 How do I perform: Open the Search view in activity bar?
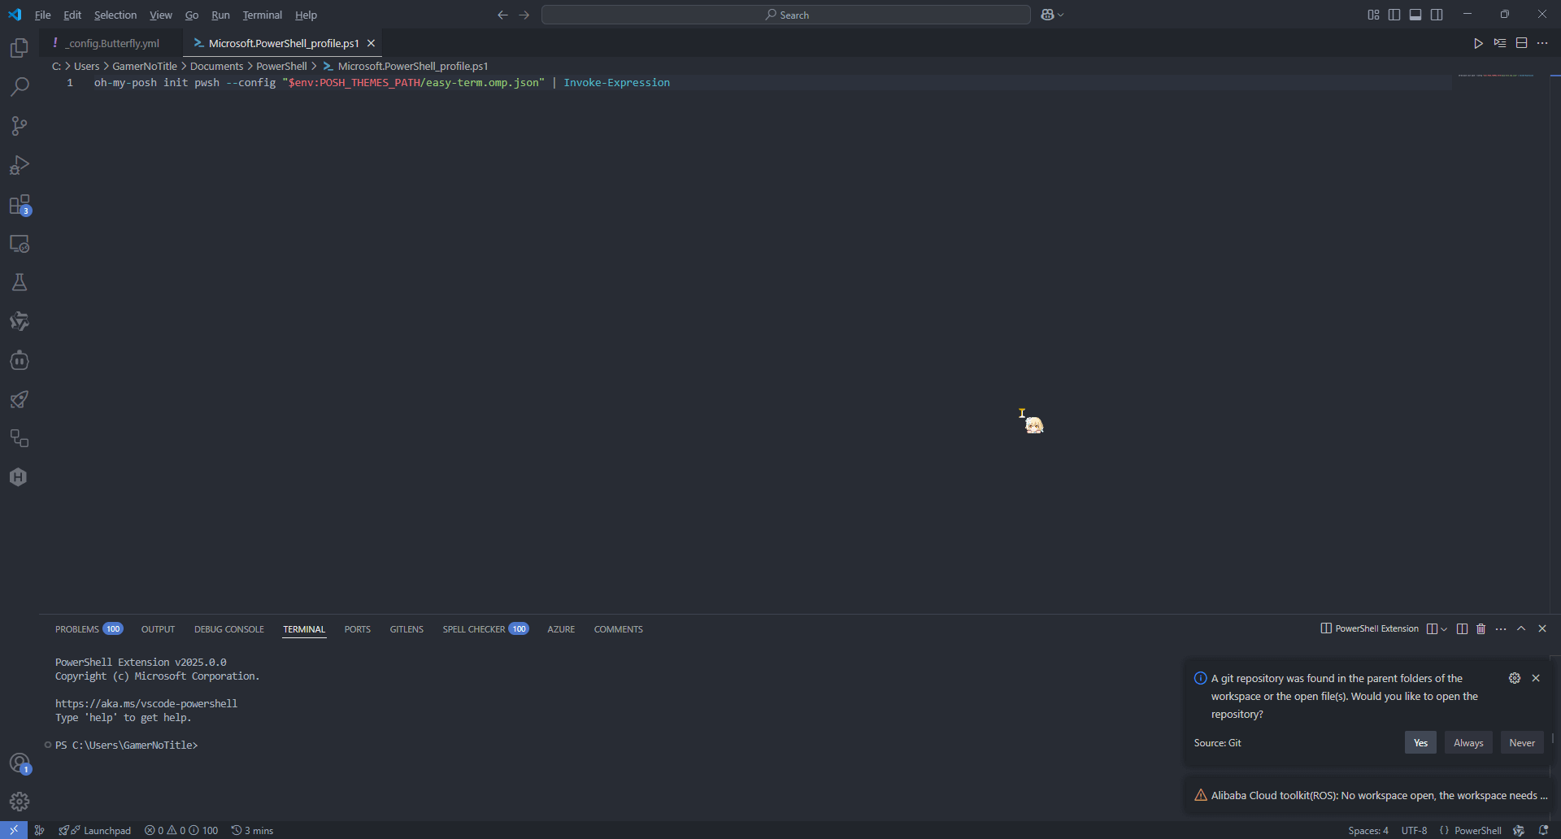[x=20, y=87]
